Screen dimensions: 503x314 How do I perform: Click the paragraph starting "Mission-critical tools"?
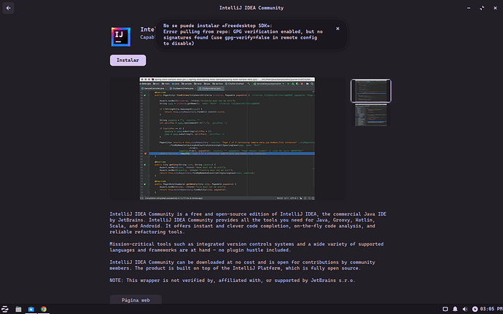coord(246,247)
